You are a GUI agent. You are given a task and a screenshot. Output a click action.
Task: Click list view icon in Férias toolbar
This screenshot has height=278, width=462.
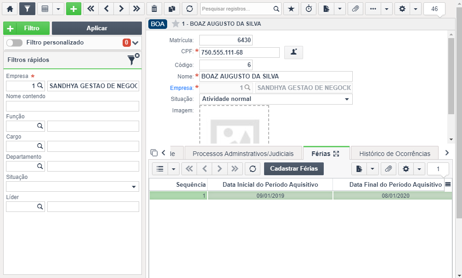tap(160, 169)
